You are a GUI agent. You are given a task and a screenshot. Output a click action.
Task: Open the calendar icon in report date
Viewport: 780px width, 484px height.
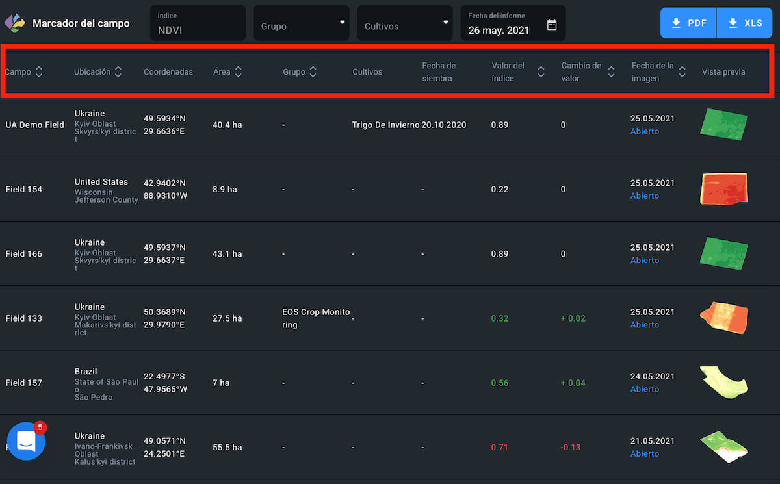[x=552, y=25]
